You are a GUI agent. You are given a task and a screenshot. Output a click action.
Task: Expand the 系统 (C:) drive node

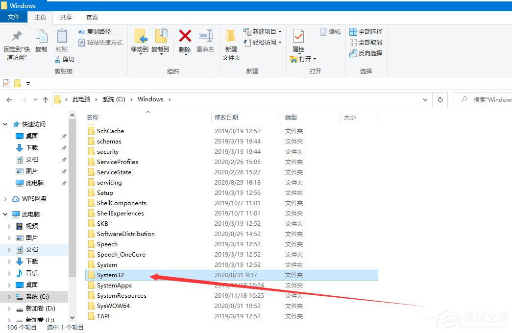(9, 297)
